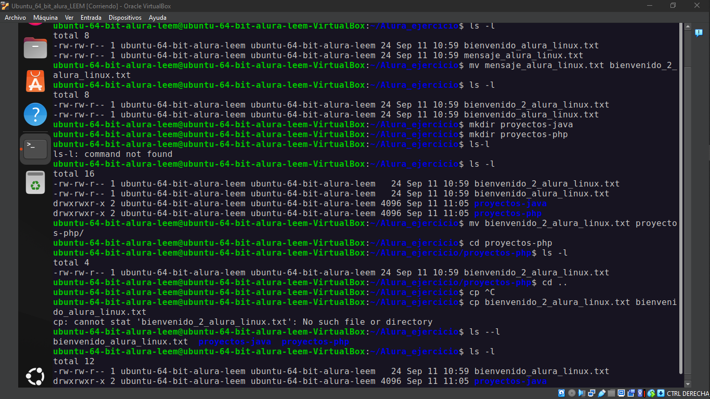Click the VirtualBox window title bar icon

click(x=5, y=6)
